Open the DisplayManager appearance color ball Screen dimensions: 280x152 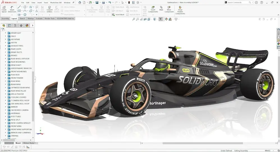[x=27, y=26]
